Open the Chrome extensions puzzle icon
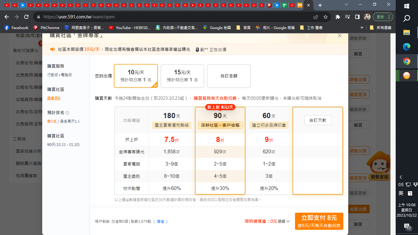 [x=338, y=17]
